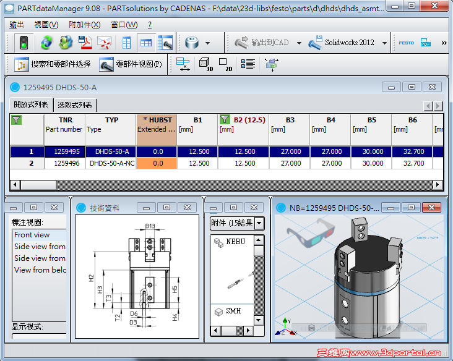This screenshot has width=453, height=361.
Task: Expand the 輸出到CAD dropdown arrow
Action: pos(300,43)
